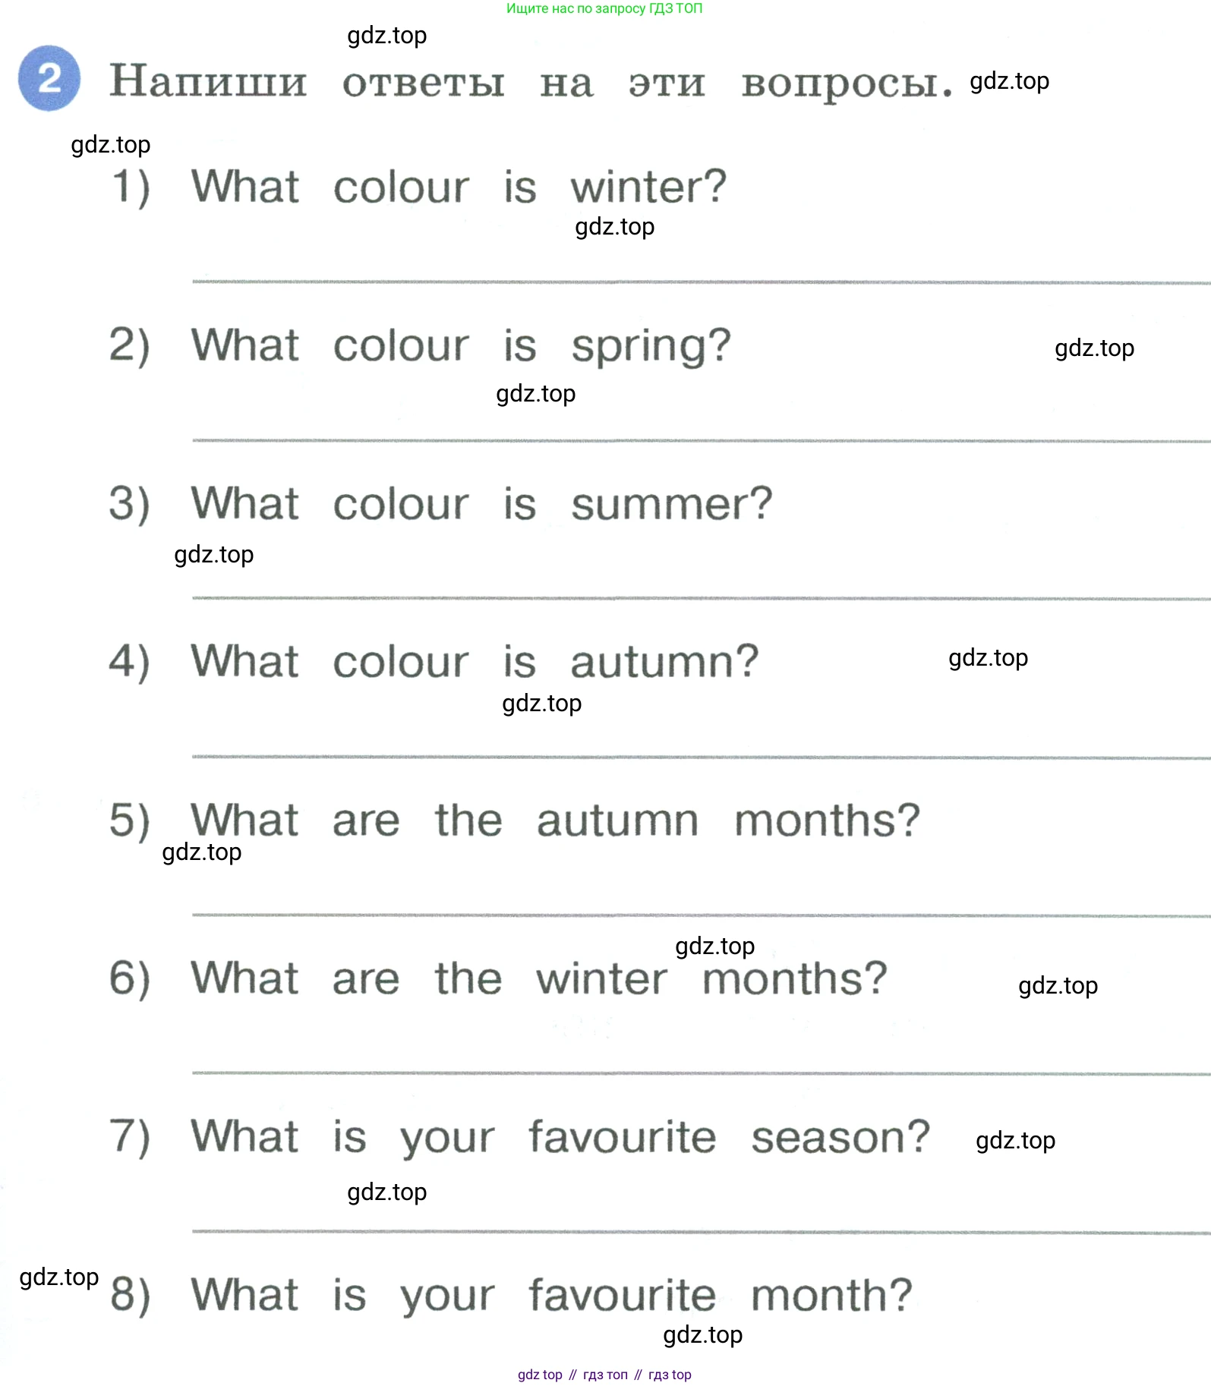The image size is (1211, 1386).
Task: Select the question "What is your favourite month?"
Action: pos(550,1295)
